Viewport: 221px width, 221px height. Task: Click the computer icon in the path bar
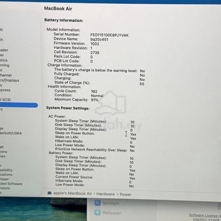[50, 193]
